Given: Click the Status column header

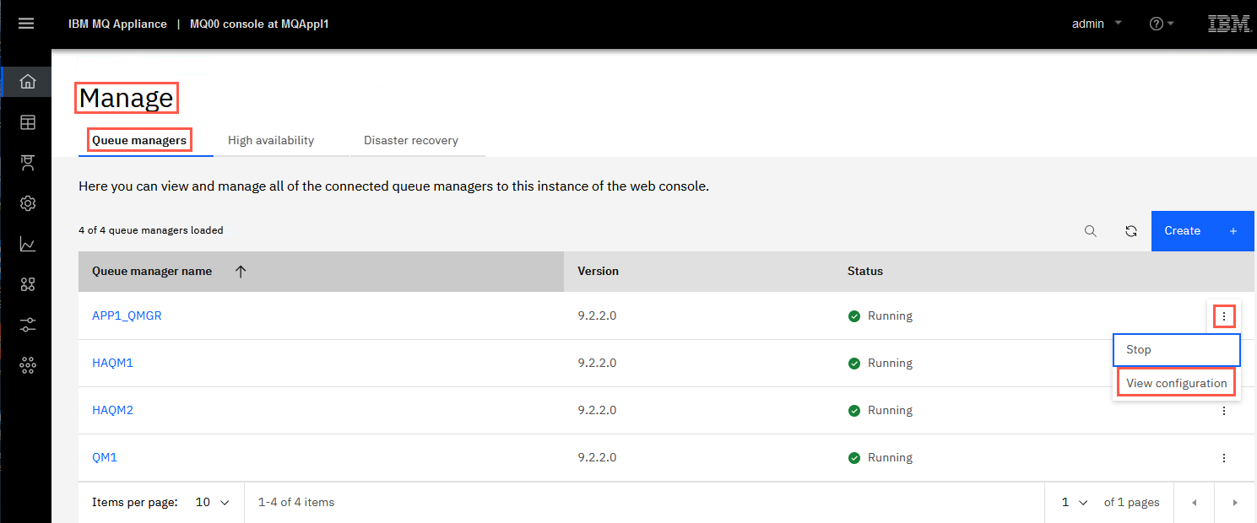Looking at the screenshot, I should click(865, 272).
